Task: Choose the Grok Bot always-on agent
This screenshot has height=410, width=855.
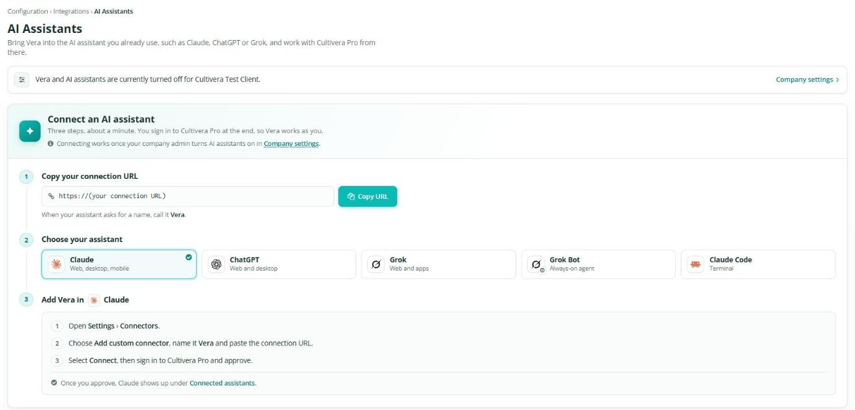Action: [x=598, y=264]
